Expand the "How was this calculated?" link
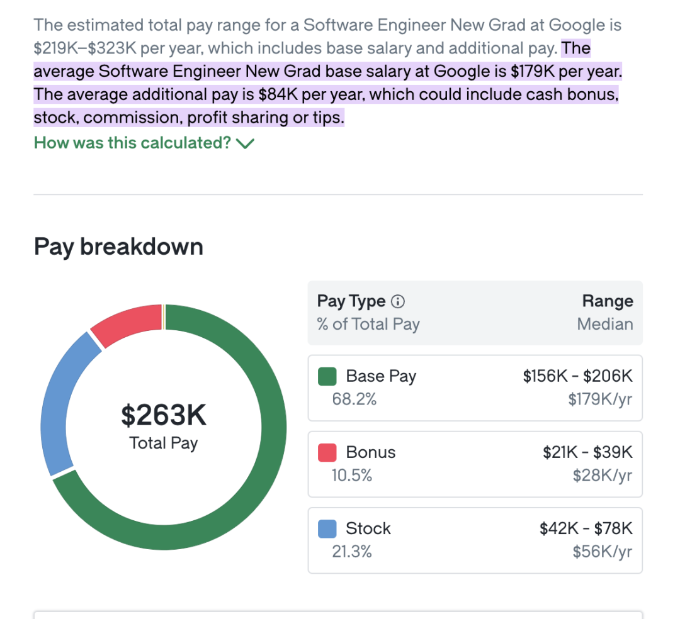Screen dimensions: 680x619 (x=144, y=143)
